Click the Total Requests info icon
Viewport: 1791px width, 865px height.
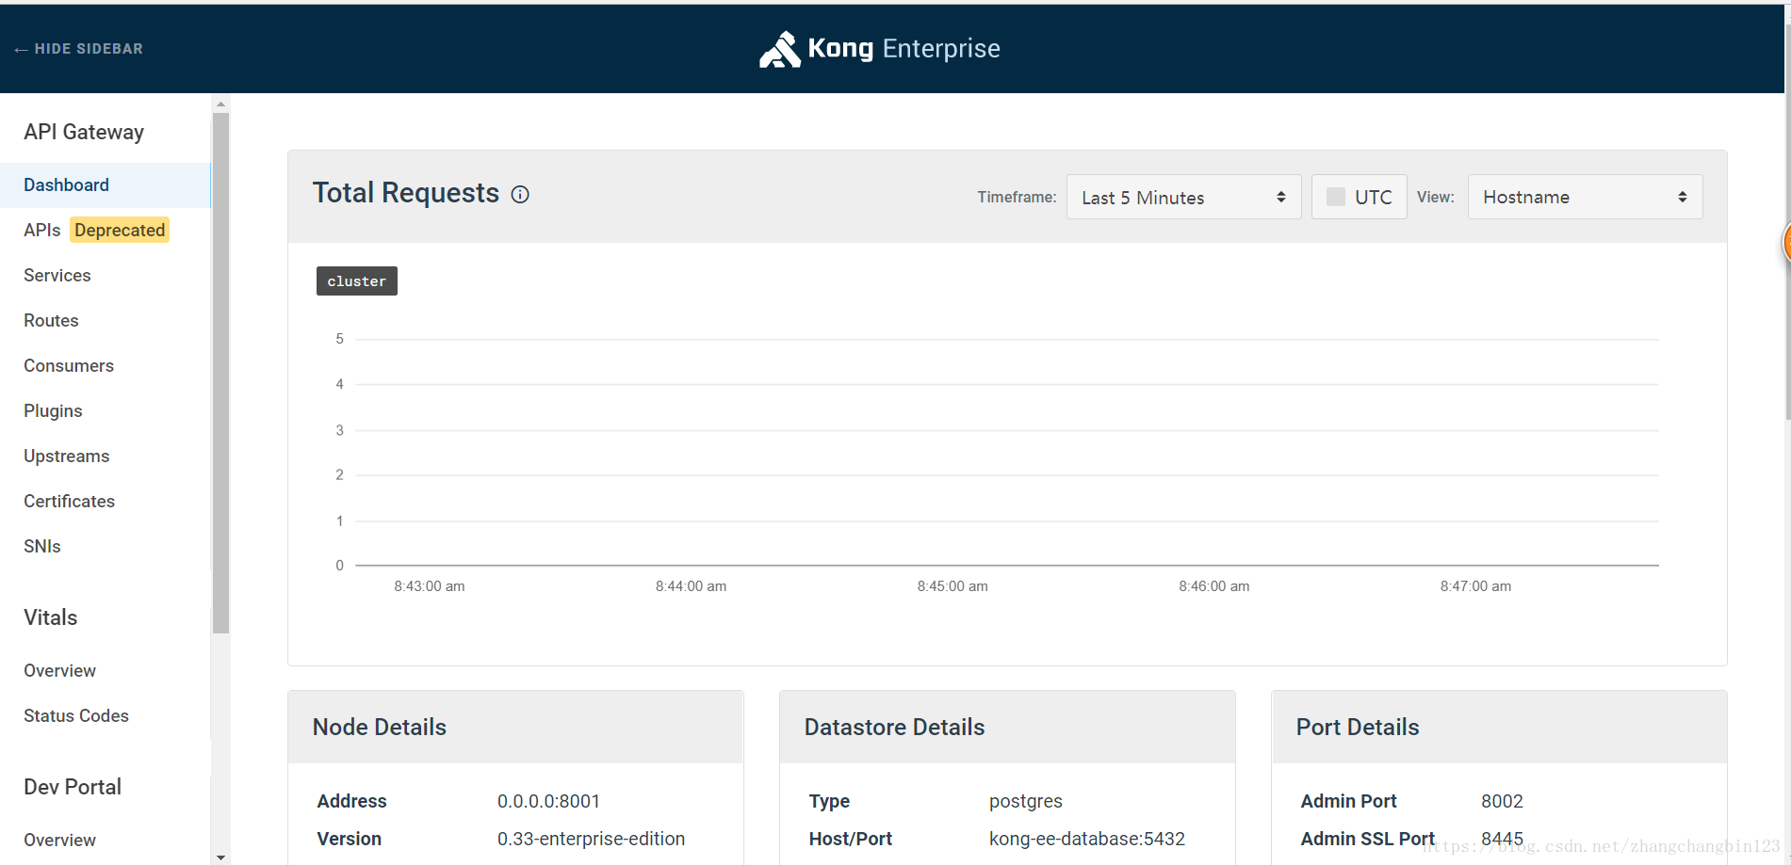coord(520,195)
